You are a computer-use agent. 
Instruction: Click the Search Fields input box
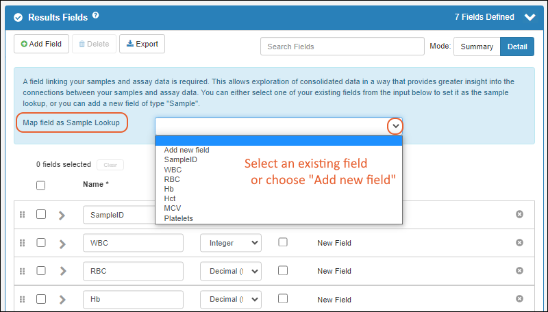coord(342,47)
